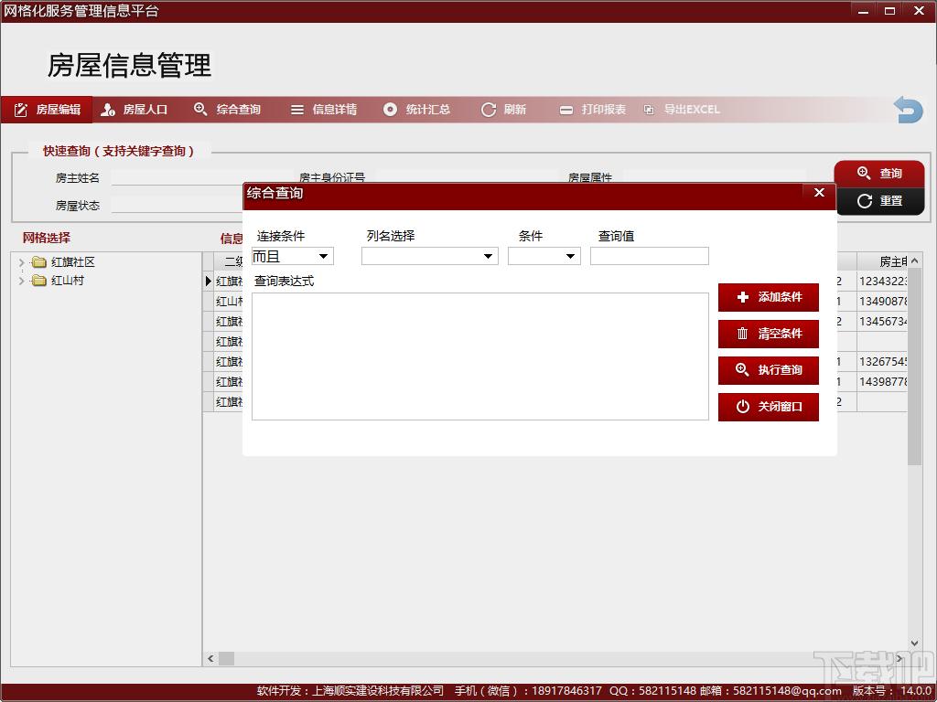Click the 刷新 toolbar item
The width and height of the screenshot is (937, 702).
[503, 110]
